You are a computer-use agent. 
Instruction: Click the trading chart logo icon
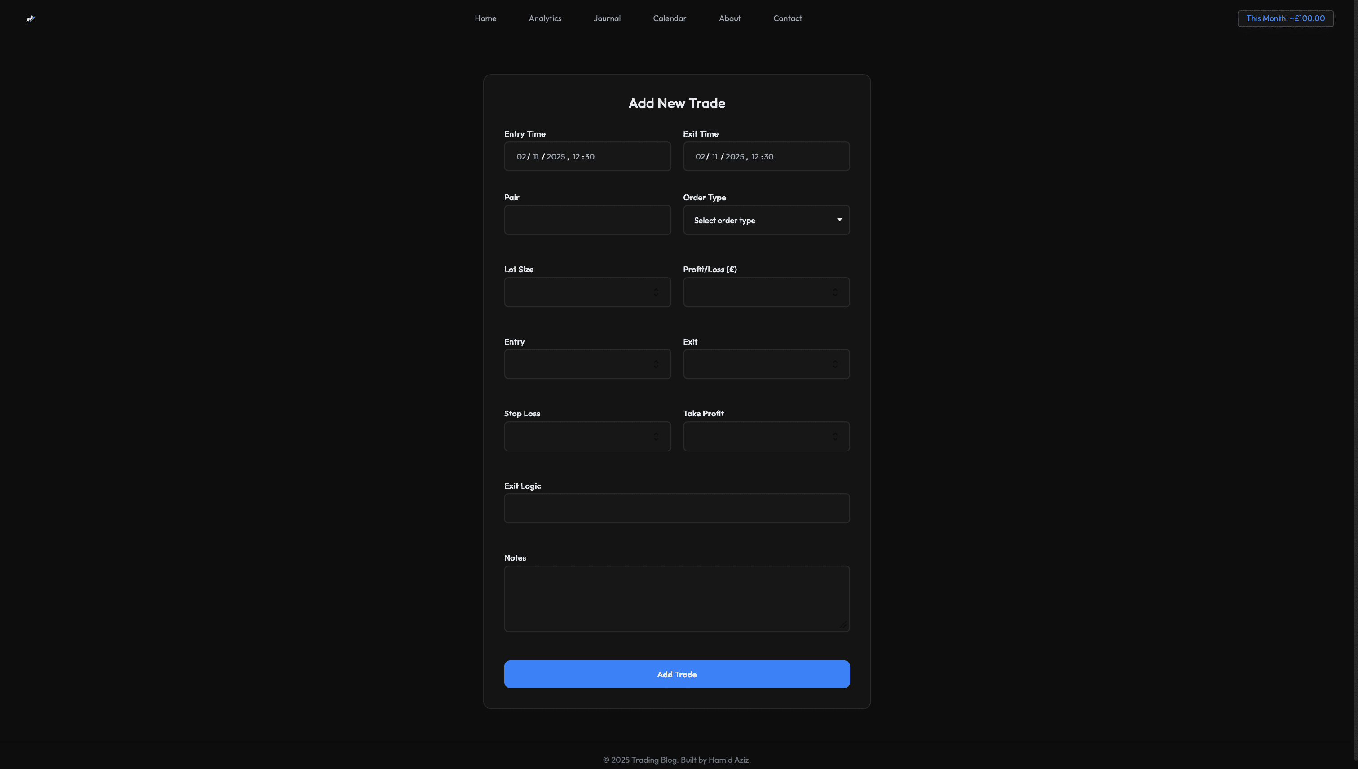(x=31, y=18)
